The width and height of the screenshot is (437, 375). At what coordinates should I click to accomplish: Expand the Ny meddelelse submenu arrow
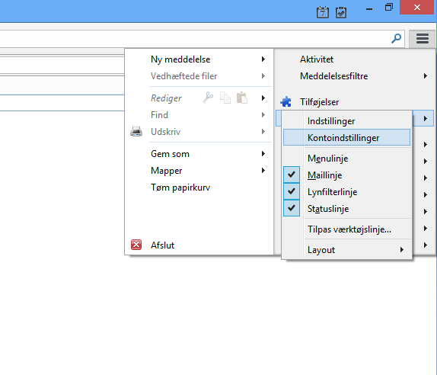263,59
